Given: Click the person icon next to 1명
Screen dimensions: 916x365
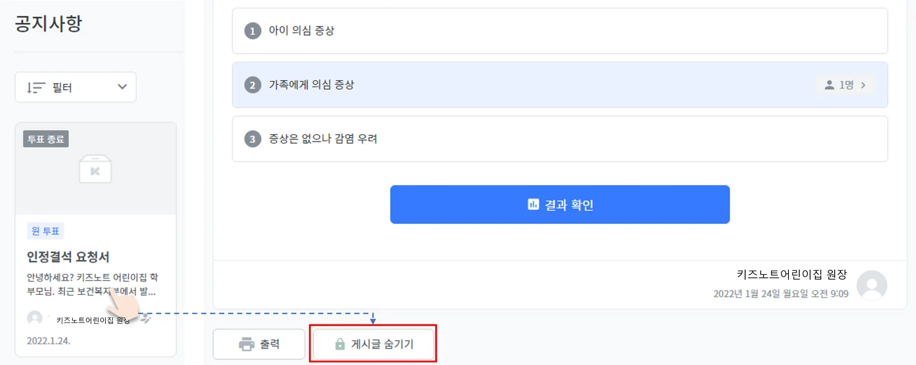Looking at the screenshot, I should coord(829,85).
